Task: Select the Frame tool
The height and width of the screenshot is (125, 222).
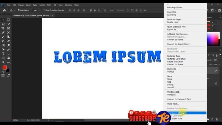Action: click(8, 28)
